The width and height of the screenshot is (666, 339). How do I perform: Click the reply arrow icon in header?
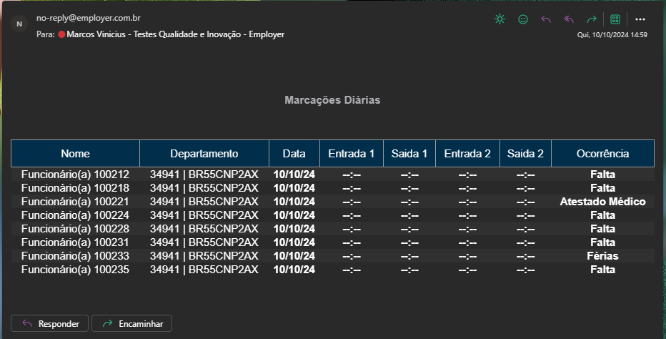pyautogui.click(x=546, y=19)
